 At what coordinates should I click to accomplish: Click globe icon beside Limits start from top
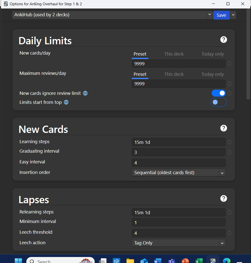[66, 102]
